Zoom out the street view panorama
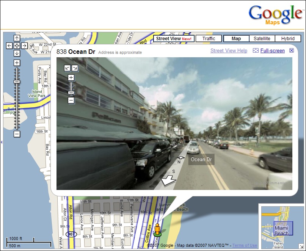306x251 pixels. [x=71, y=100]
